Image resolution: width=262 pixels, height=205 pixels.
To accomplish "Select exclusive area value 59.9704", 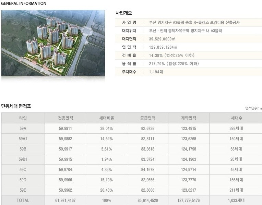I will [65, 169].
